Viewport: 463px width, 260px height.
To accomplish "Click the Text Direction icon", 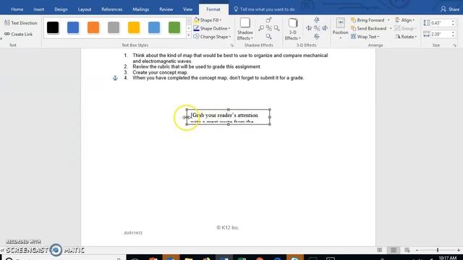I will [x=7, y=22].
